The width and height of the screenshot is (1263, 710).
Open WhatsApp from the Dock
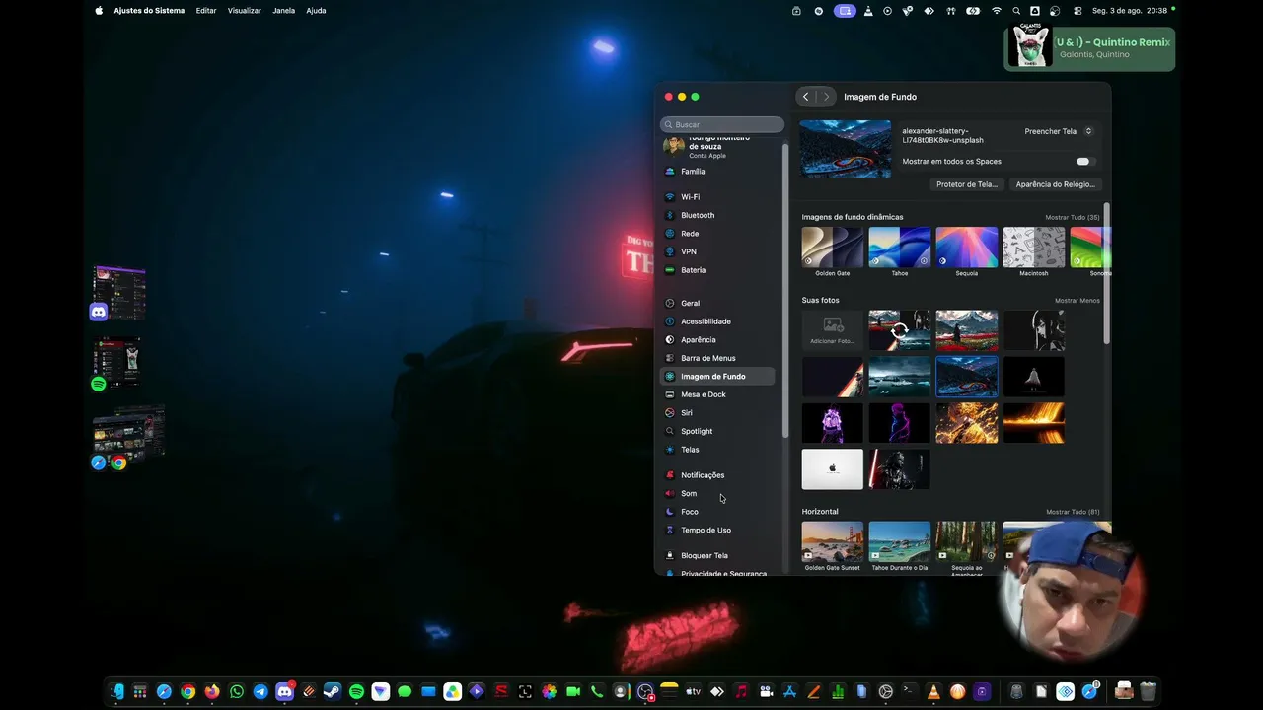point(236,692)
